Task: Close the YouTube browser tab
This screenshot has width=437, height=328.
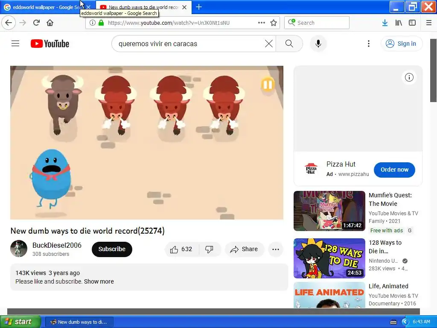Action: (184, 7)
